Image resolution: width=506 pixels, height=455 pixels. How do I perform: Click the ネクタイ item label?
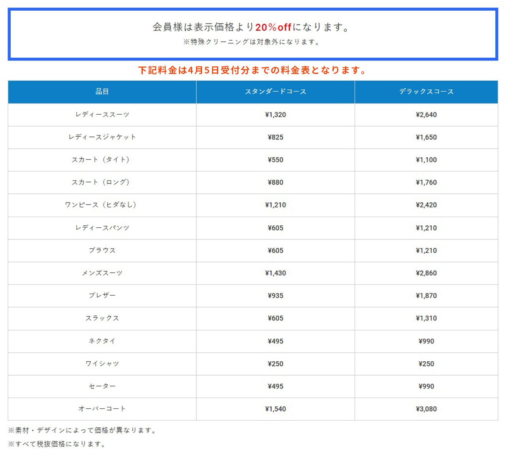(102, 341)
